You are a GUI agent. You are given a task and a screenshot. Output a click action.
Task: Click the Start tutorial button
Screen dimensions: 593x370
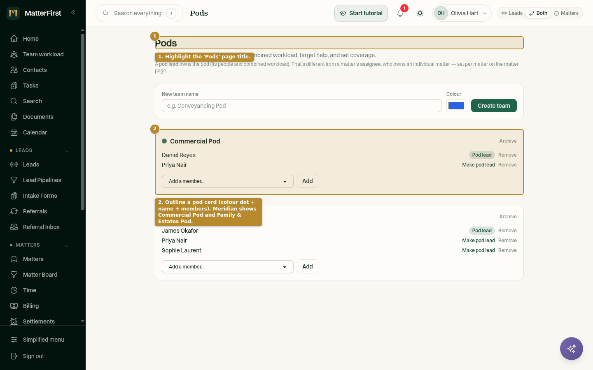click(x=361, y=13)
